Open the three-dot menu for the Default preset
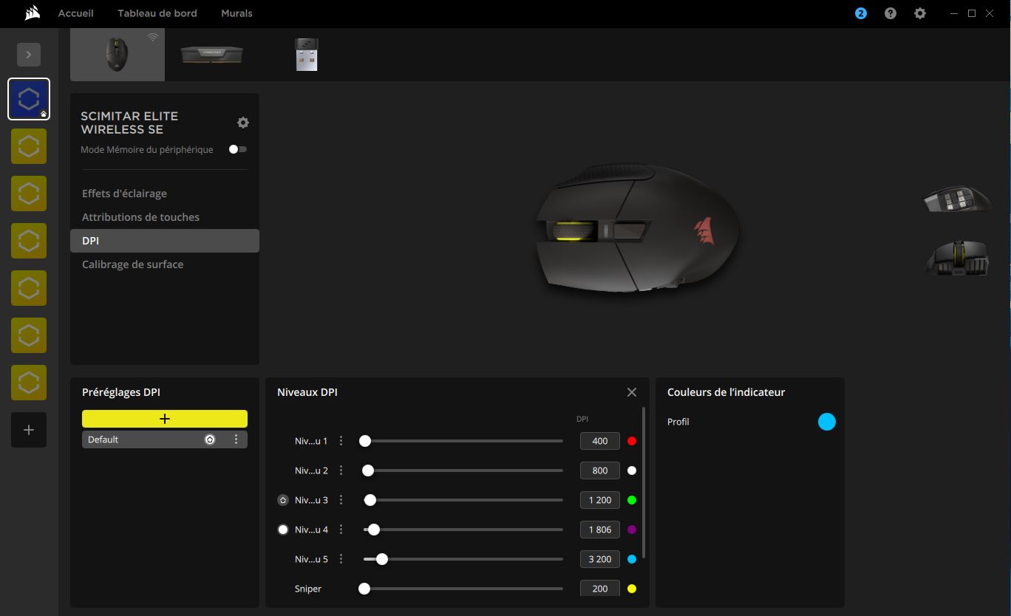The height and width of the screenshot is (616, 1011). [236, 439]
